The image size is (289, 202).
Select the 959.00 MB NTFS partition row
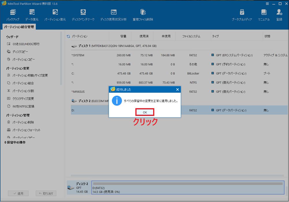pyautogui.click(x=179, y=83)
